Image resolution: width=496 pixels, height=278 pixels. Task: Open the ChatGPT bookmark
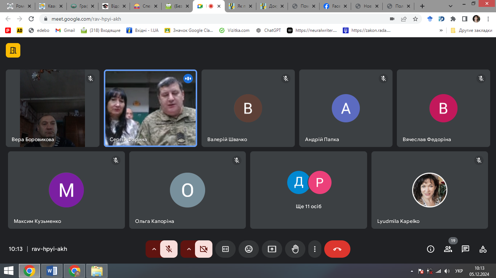pos(268,30)
